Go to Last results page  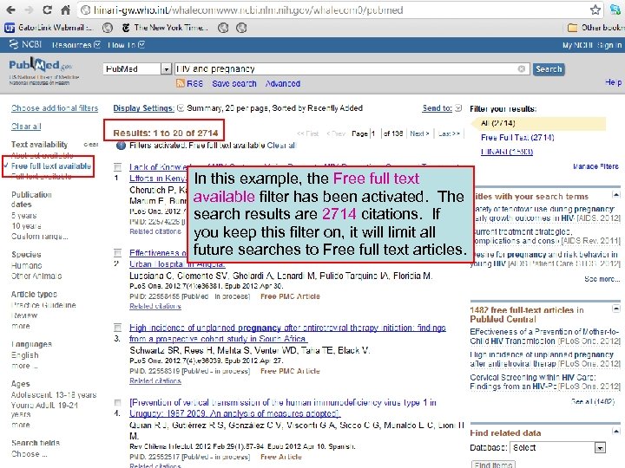[449, 133]
